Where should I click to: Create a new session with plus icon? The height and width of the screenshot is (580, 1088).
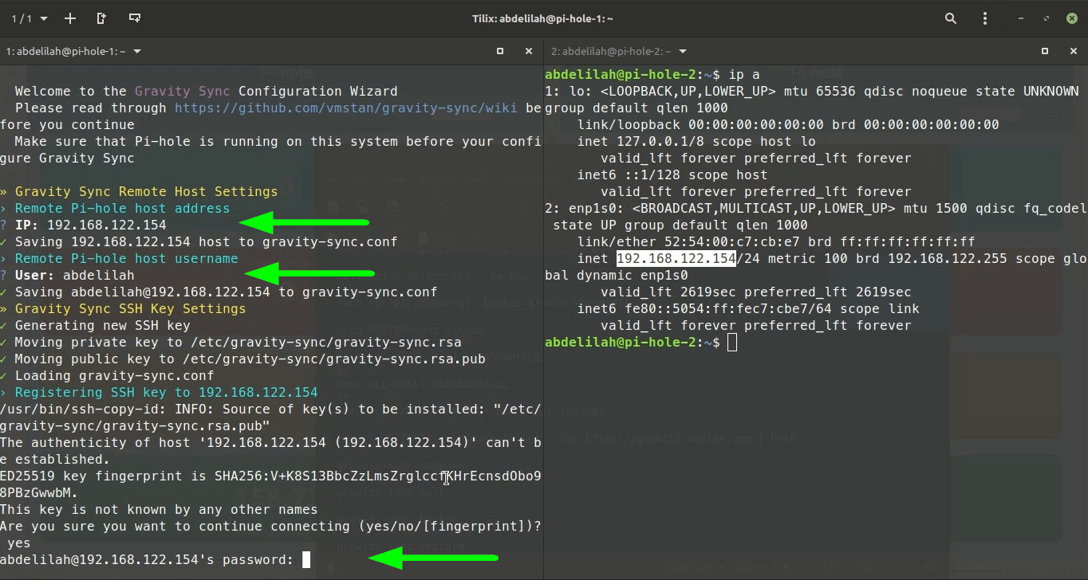(70, 18)
